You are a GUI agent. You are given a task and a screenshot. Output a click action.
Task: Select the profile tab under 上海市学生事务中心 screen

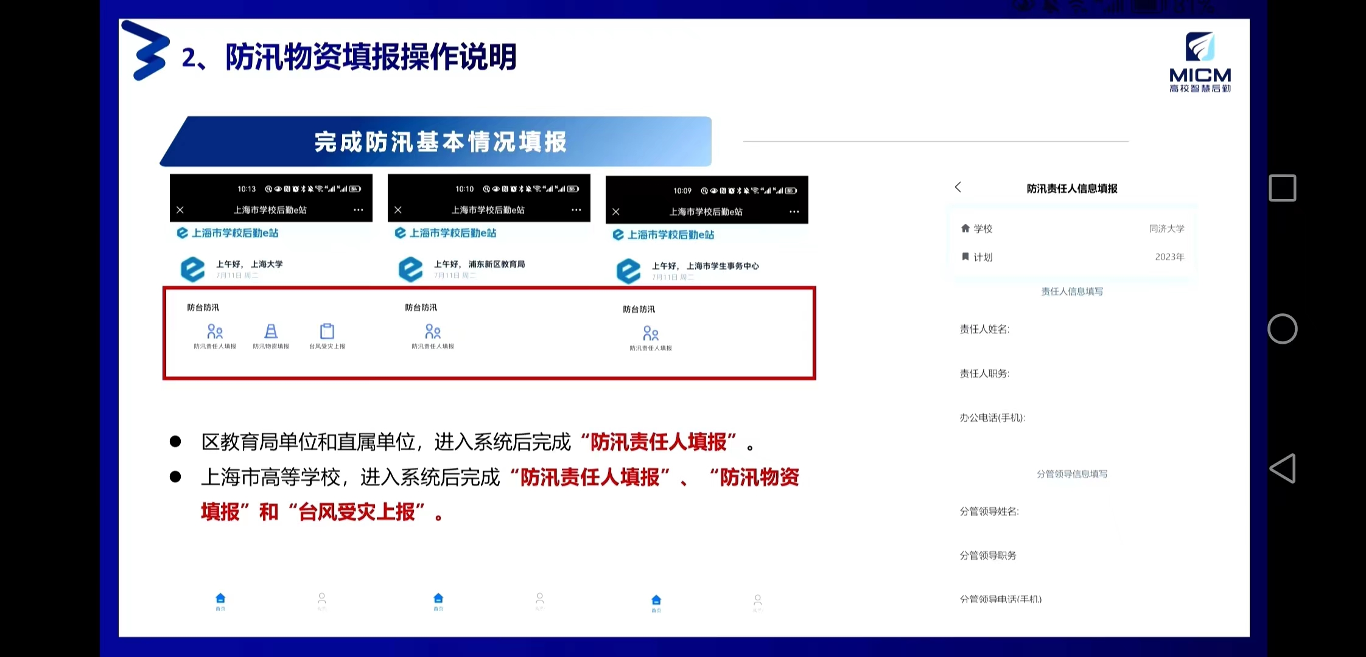[x=757, y=603]
